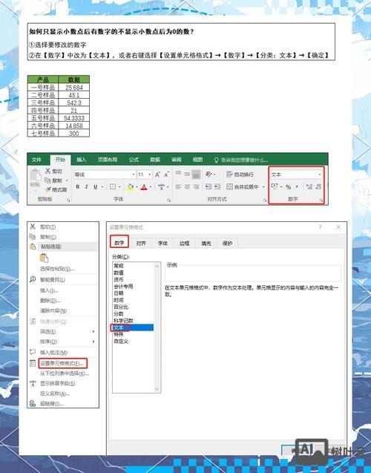371x473 pixels.
Task: Choose 智能查找(L) in context menu
Action: tap(53, 280)
